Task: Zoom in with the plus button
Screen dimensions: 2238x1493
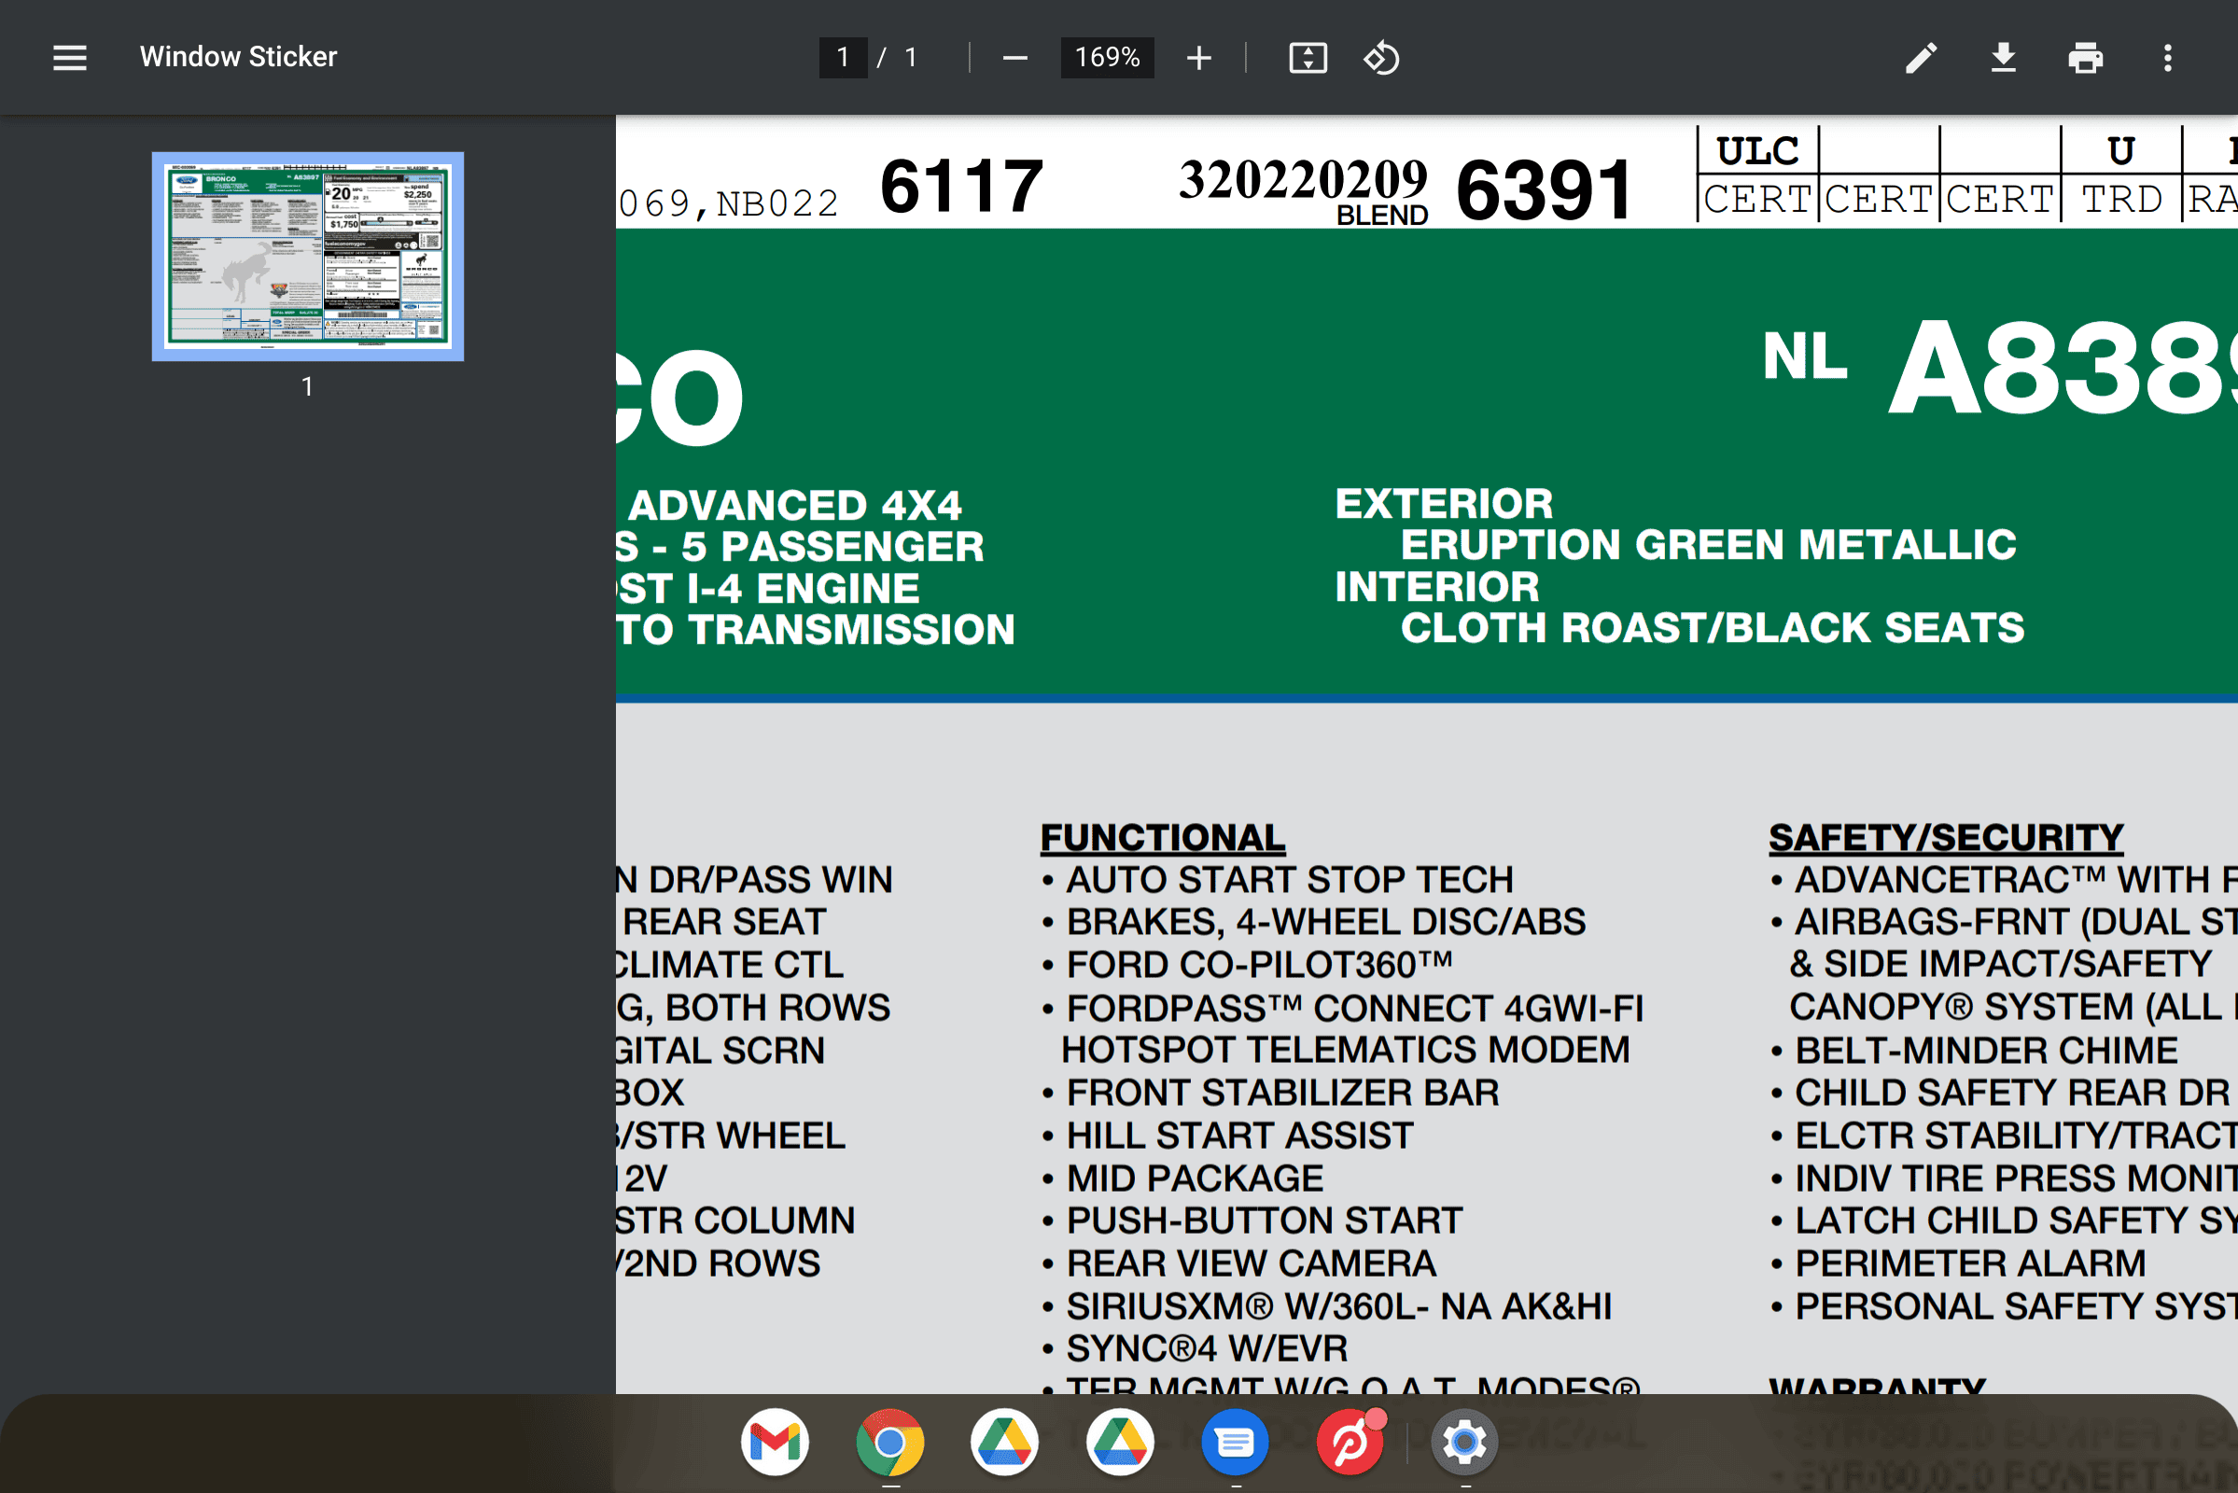Action: (x=1199, y=58)
